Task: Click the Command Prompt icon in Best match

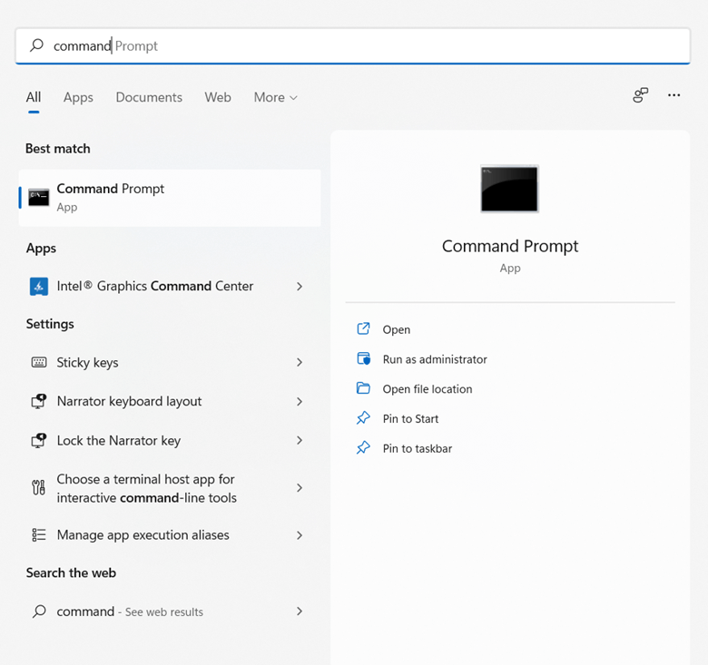Action: (x=39, y=198)
